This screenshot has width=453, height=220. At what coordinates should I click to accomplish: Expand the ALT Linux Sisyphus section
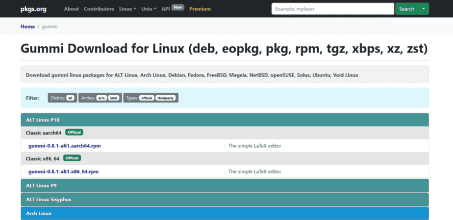pos(225,199)
